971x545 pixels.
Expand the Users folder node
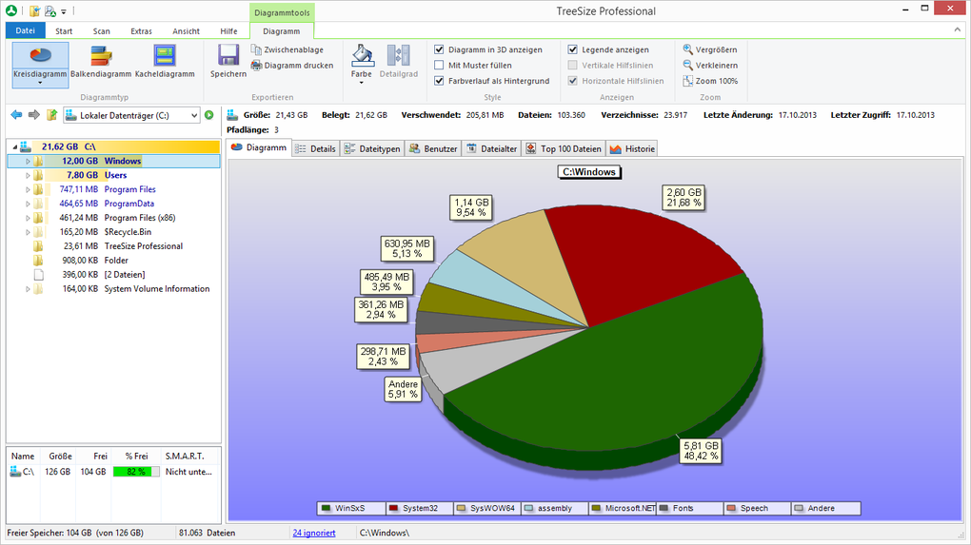(28, 175)
